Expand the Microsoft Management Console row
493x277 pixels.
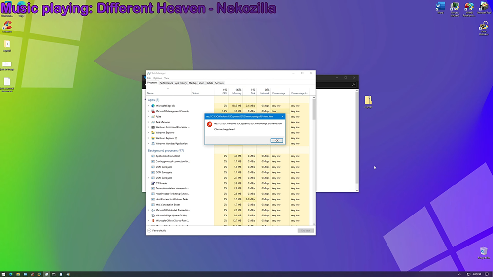point(148,111)
